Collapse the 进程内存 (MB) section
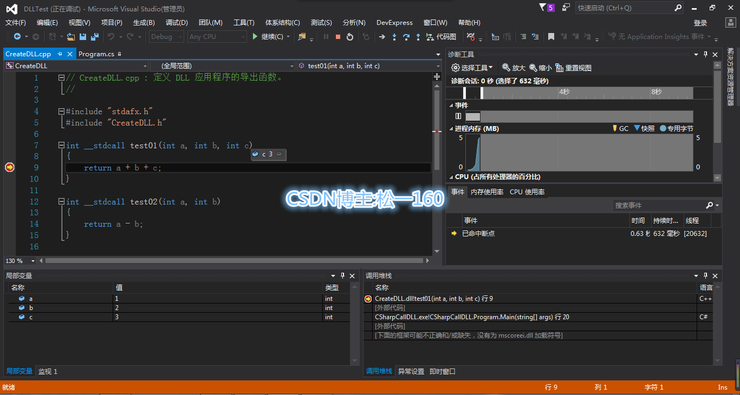 (451, 129)
